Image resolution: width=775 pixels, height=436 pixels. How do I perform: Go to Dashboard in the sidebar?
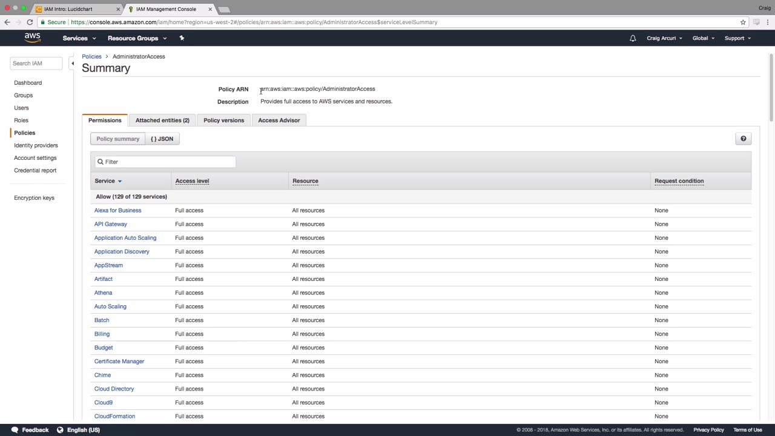[28, 83]
